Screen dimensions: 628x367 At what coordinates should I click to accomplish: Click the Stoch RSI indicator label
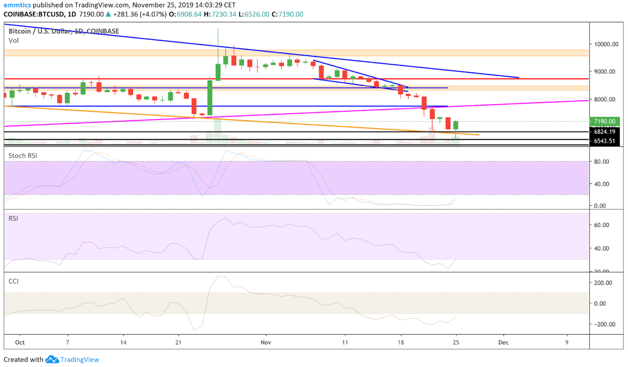click(23, 156)
